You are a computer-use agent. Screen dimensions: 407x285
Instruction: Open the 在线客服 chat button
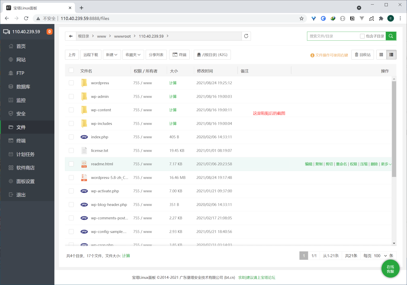click(390, 269)
